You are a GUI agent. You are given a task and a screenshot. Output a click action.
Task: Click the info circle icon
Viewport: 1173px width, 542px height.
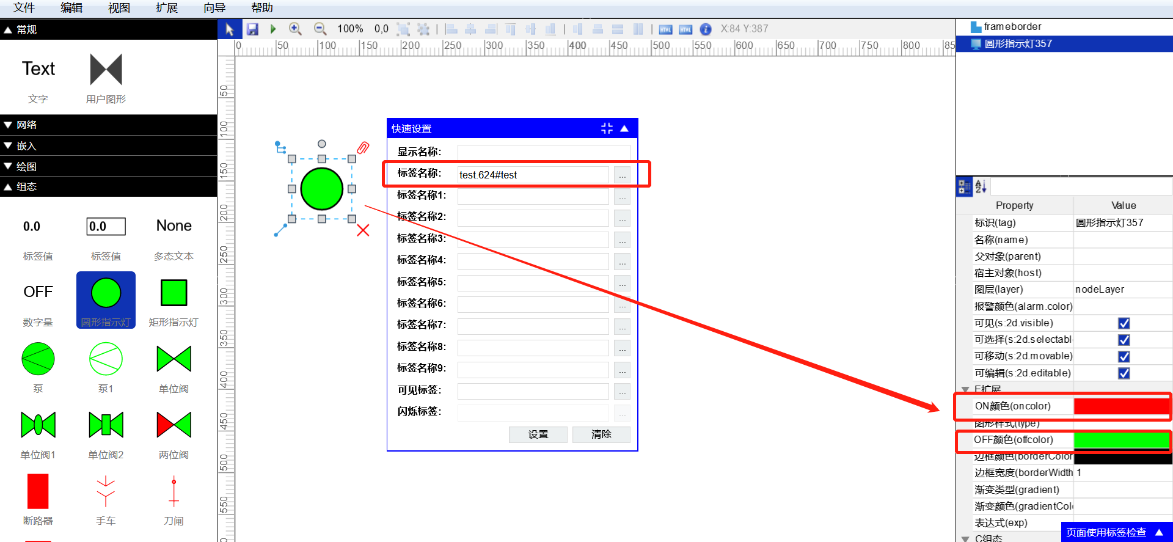706,29
